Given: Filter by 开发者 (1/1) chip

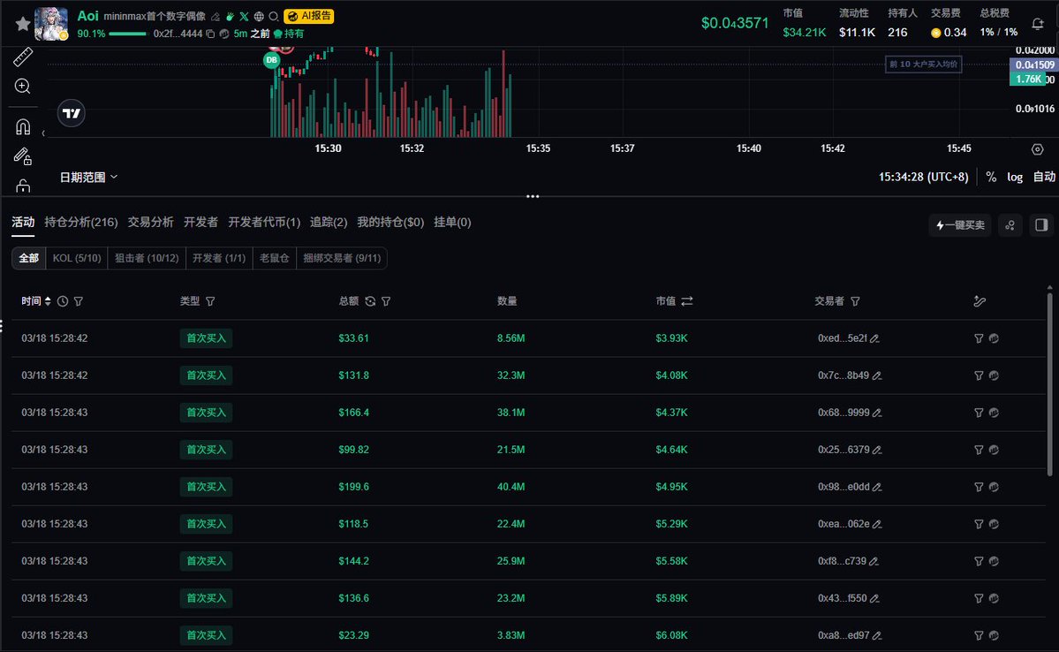Looking at the screenshot, I should pos(219,258).
